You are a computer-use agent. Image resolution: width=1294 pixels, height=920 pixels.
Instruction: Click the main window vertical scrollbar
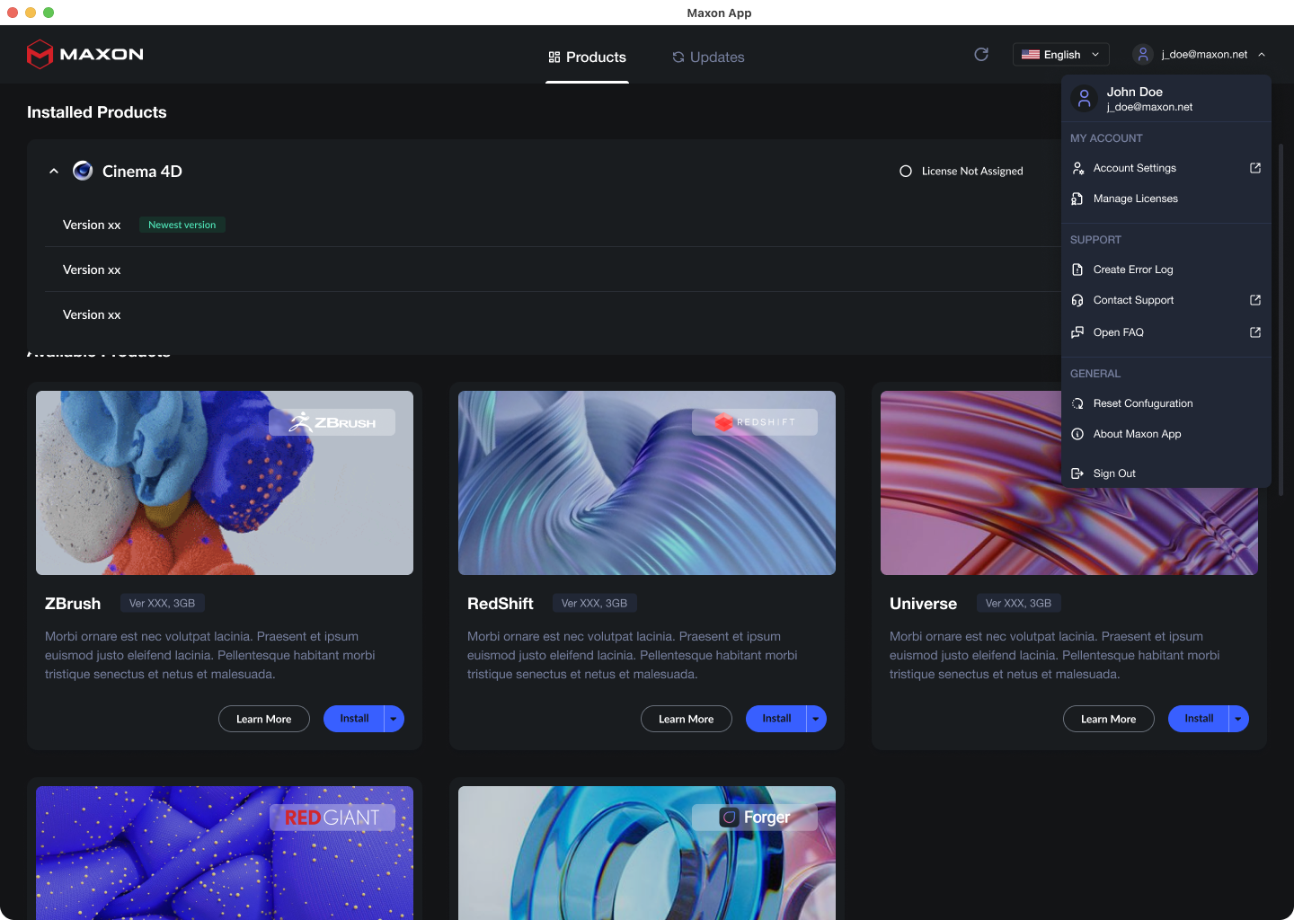pos(1281,319)
